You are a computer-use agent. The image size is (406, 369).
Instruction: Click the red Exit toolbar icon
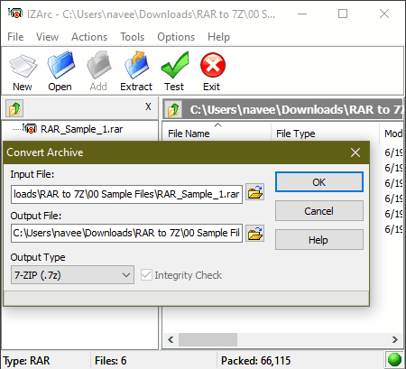tap(212, 71)
